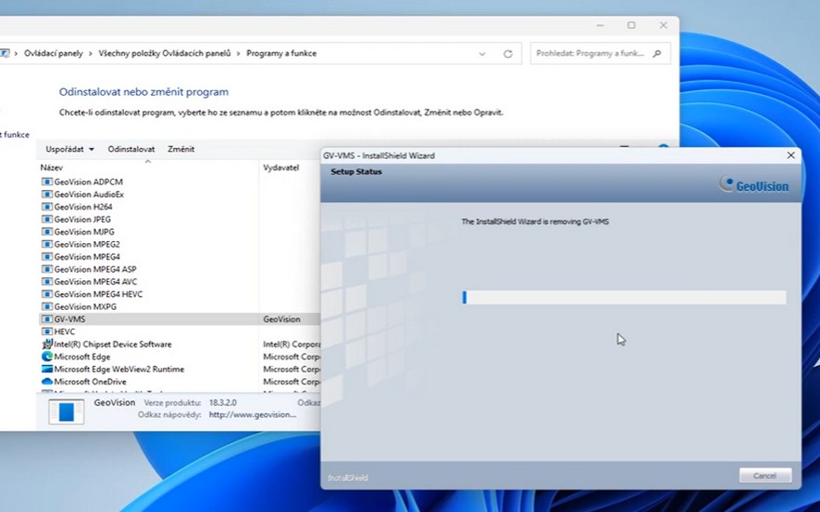The width and height of the screenshot is (820, 512).
Task: Select GV-VMS row text
Action: 70,319
